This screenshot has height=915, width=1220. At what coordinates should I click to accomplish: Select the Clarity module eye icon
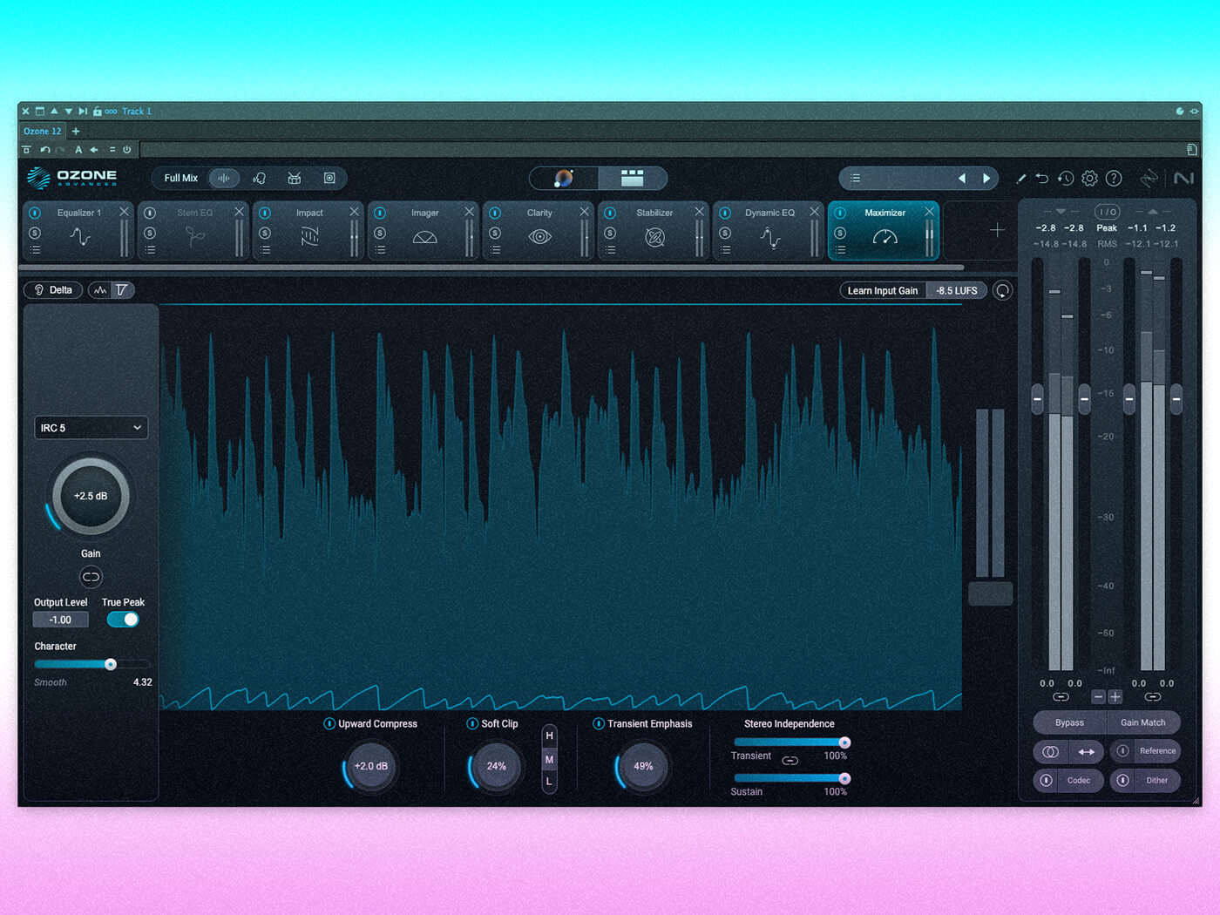point(539,237)
